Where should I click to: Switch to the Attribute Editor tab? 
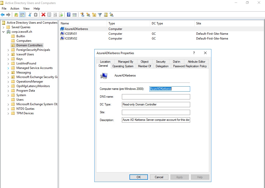click(196, 62)
